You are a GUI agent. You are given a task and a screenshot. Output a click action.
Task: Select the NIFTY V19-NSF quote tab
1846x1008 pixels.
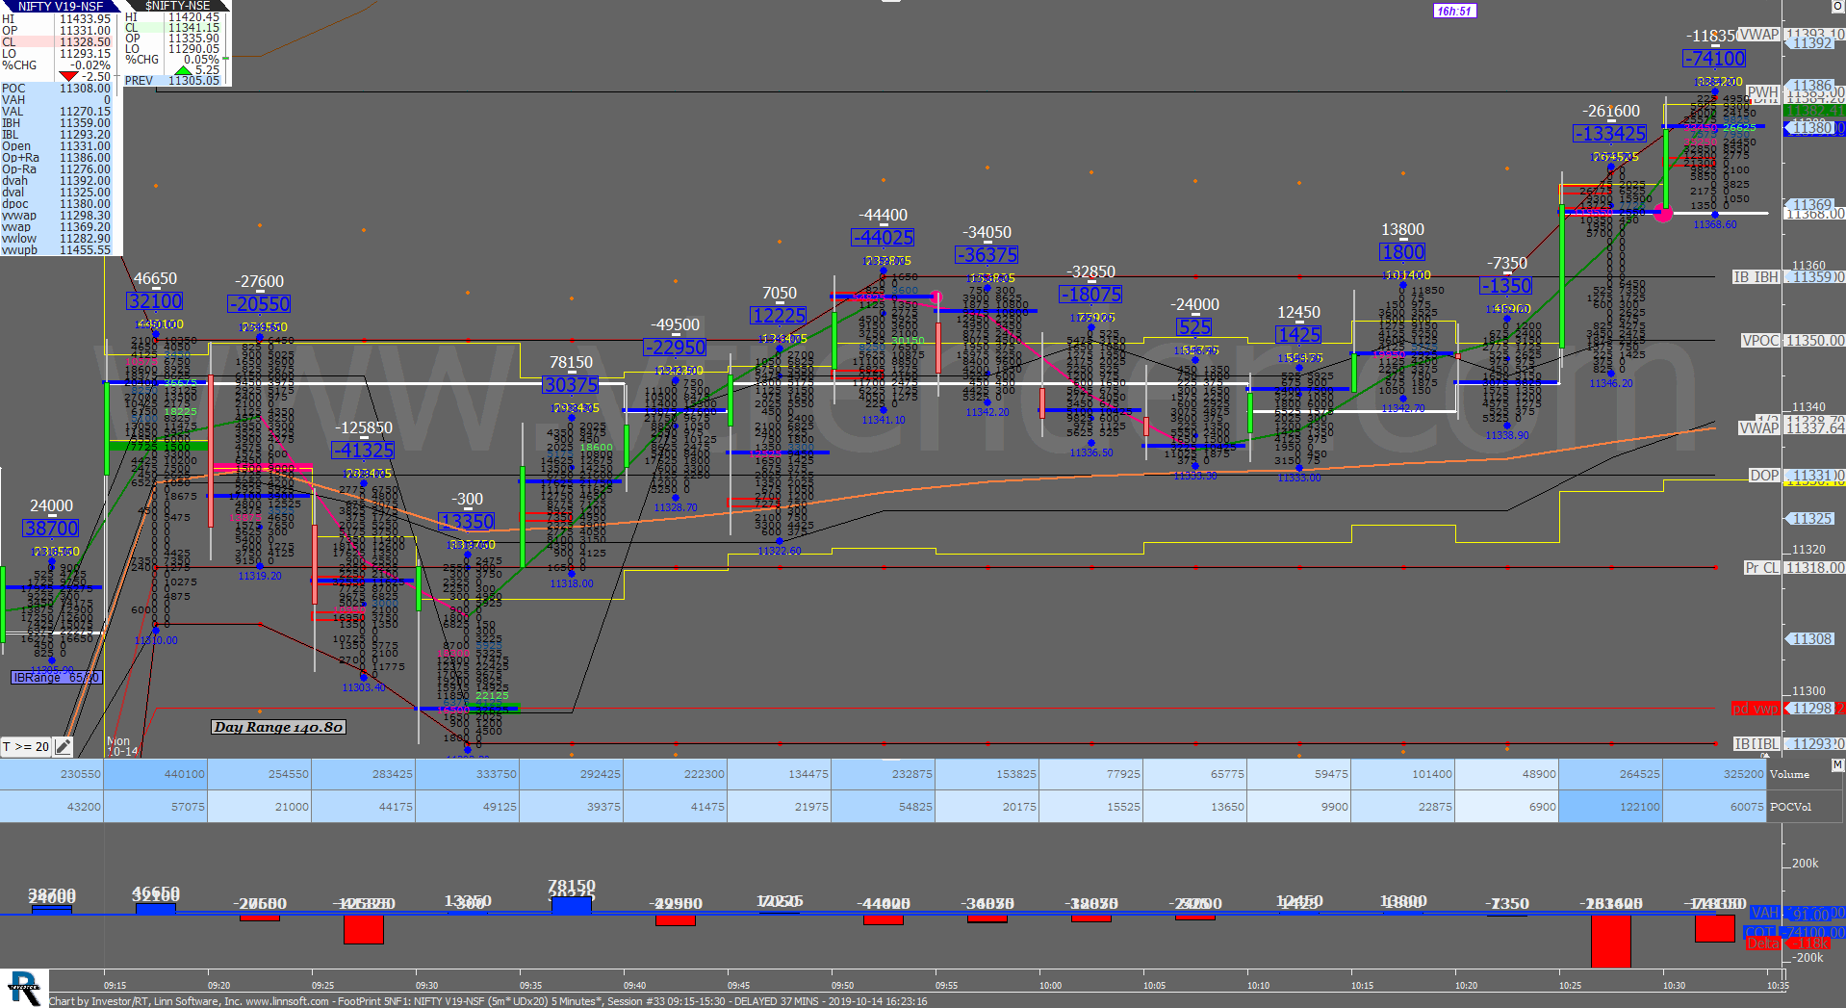point(60,6)
